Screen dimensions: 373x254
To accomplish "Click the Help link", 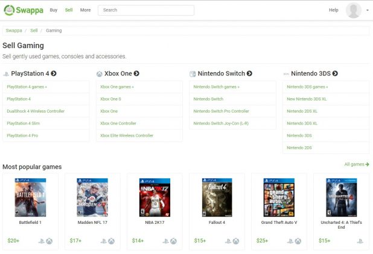I will 333,10.
